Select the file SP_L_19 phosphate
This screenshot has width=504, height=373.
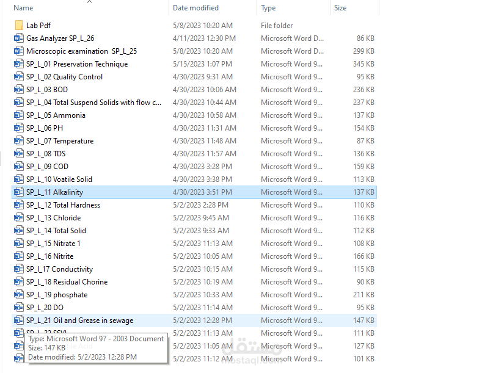click(57, 295)
